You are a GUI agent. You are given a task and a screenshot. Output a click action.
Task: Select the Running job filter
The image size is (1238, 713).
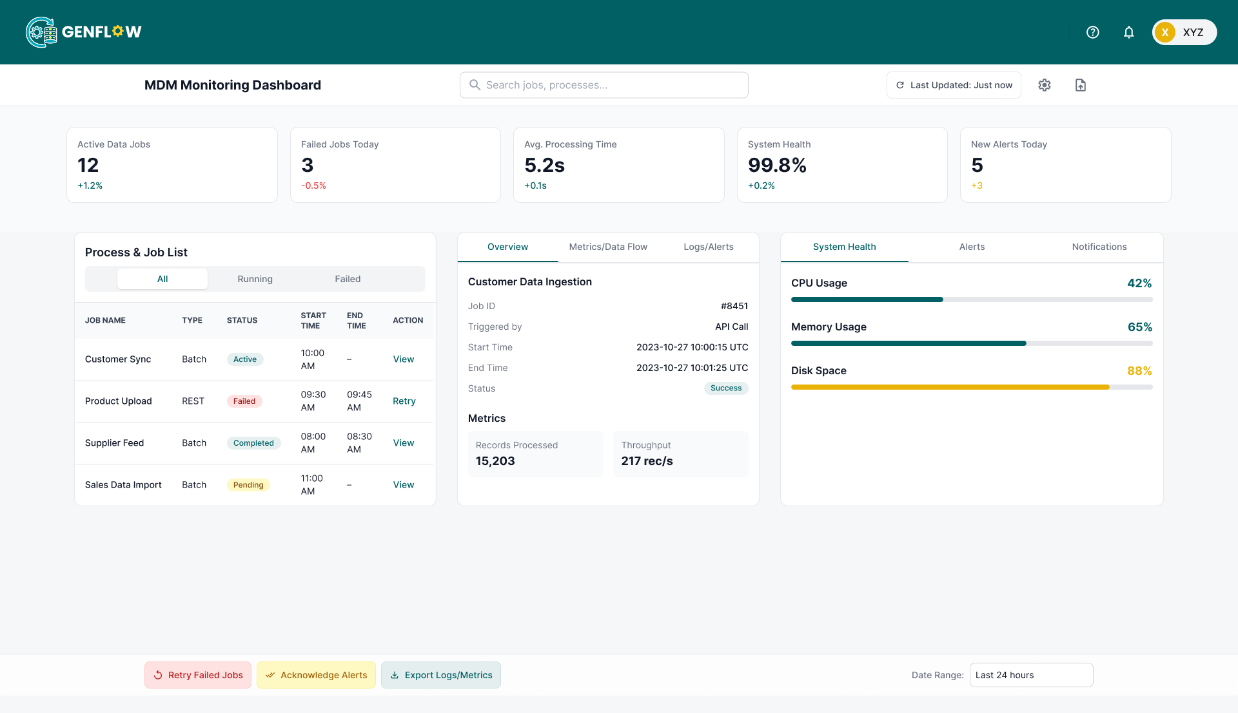click(x=255, y=279)
